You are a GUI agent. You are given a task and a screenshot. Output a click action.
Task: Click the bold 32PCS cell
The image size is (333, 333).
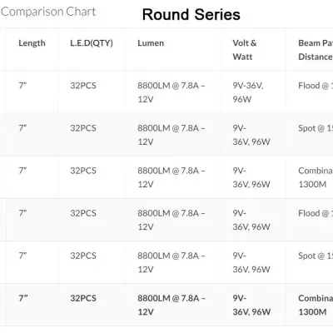click(x=83, y=298)
